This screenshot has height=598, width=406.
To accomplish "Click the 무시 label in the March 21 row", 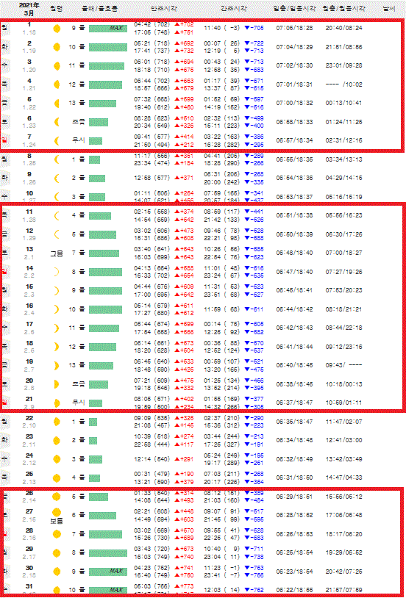I will click(79, 403).
